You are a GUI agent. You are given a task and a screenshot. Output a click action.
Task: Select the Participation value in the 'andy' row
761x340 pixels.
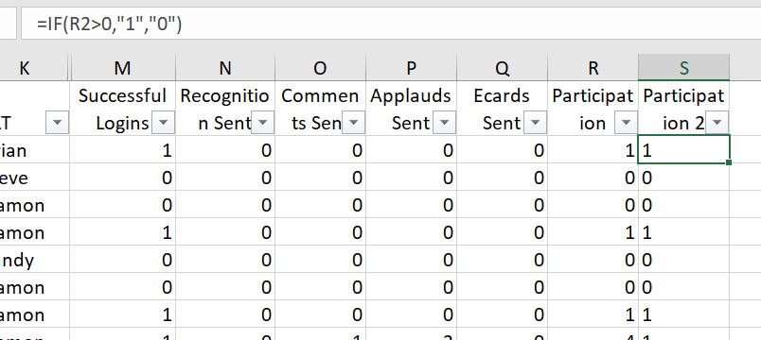tap(593, 260)
